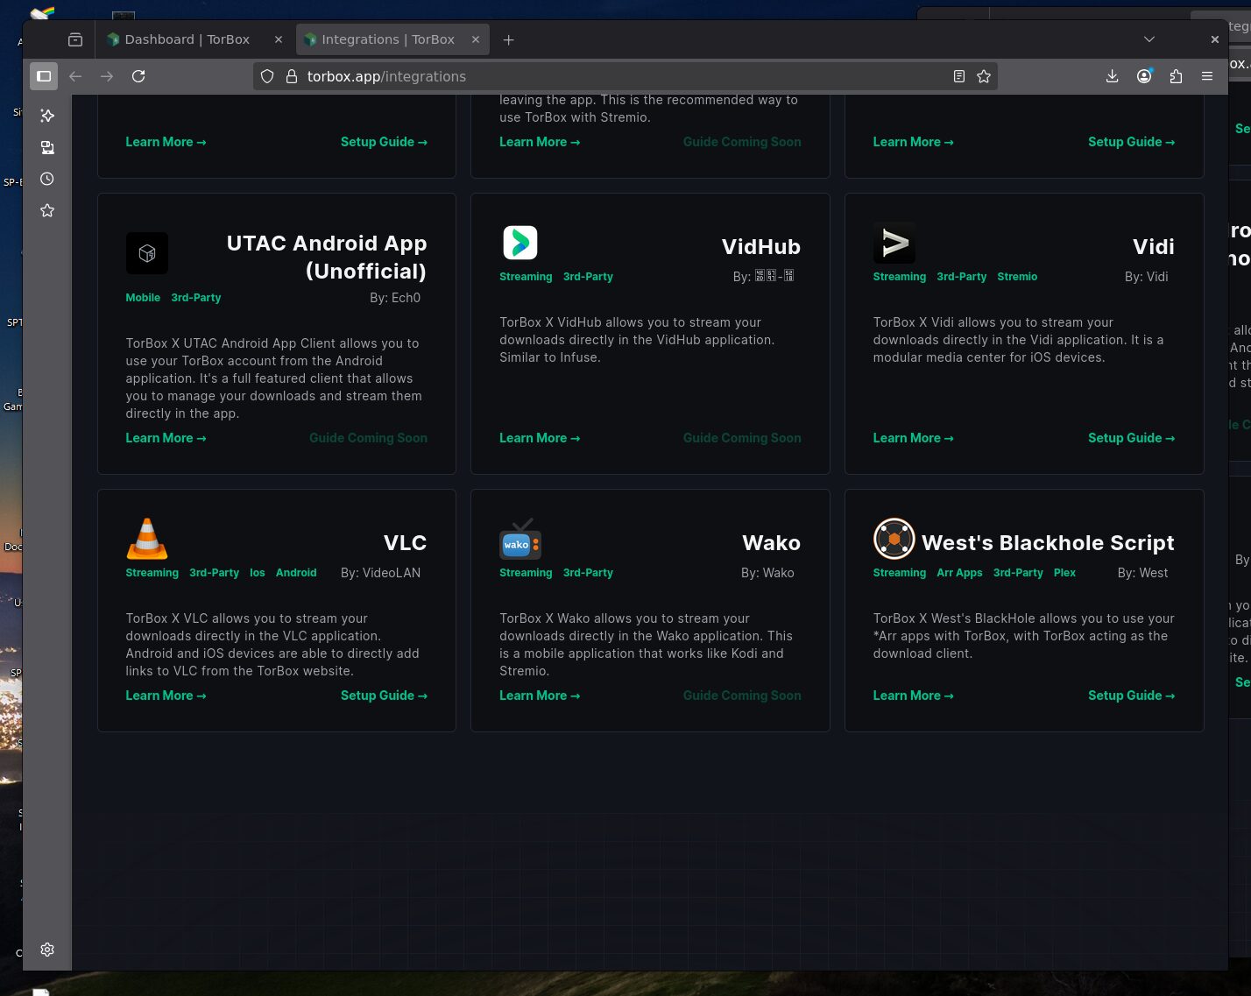The image size is (1251, 996).
Task: Click Android tag on VLC card
Action: 296,573
